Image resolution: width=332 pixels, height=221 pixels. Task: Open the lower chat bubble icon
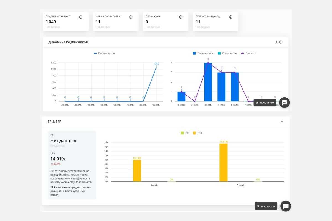pyautogui.click(x=286, y=206)
